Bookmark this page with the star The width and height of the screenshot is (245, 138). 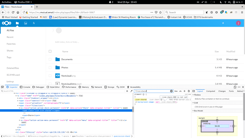click(160, 12)
